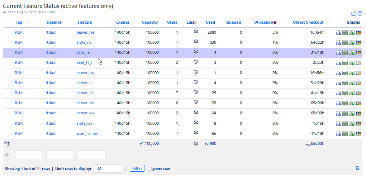Image resolution: width=366 pixels, height=176 pixels.
Task: Click rtdad daemon link in server_wx row
Action: click(x=51, y=113)
